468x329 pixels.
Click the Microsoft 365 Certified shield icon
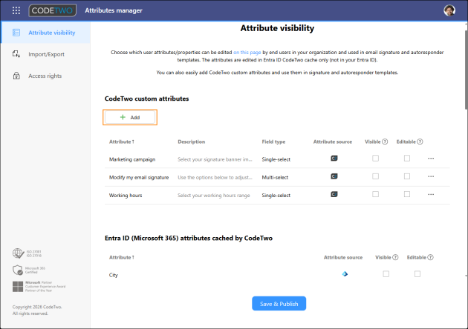click(18, 270)
